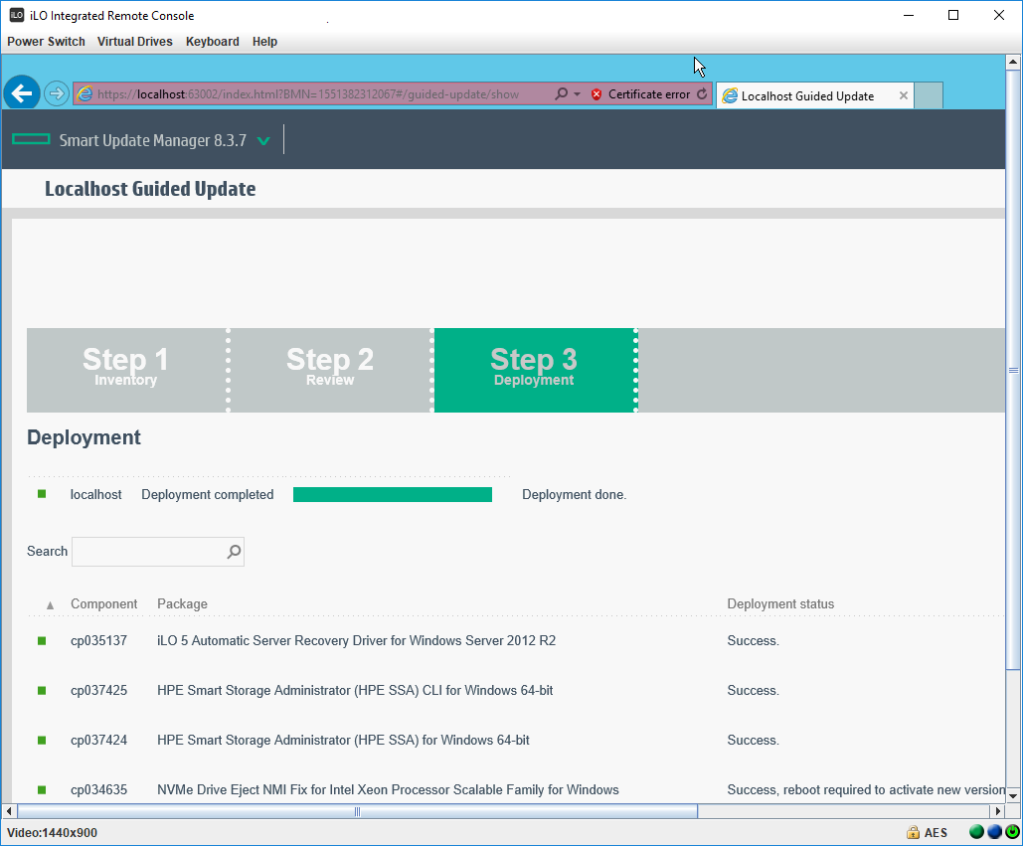Select the Step 2 Review step
Screen dimensions: 1023x846
(x=330, y=370)
